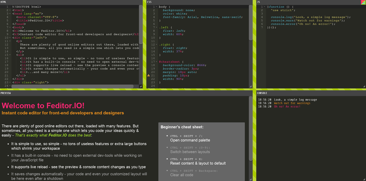Screen dimensions: 366x181
Task: Fold the #cheatsheet rule in CSS
Action: point(157,62)
